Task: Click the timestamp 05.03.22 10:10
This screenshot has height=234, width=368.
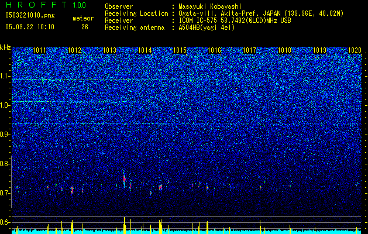Action: [x=30, y=27]
